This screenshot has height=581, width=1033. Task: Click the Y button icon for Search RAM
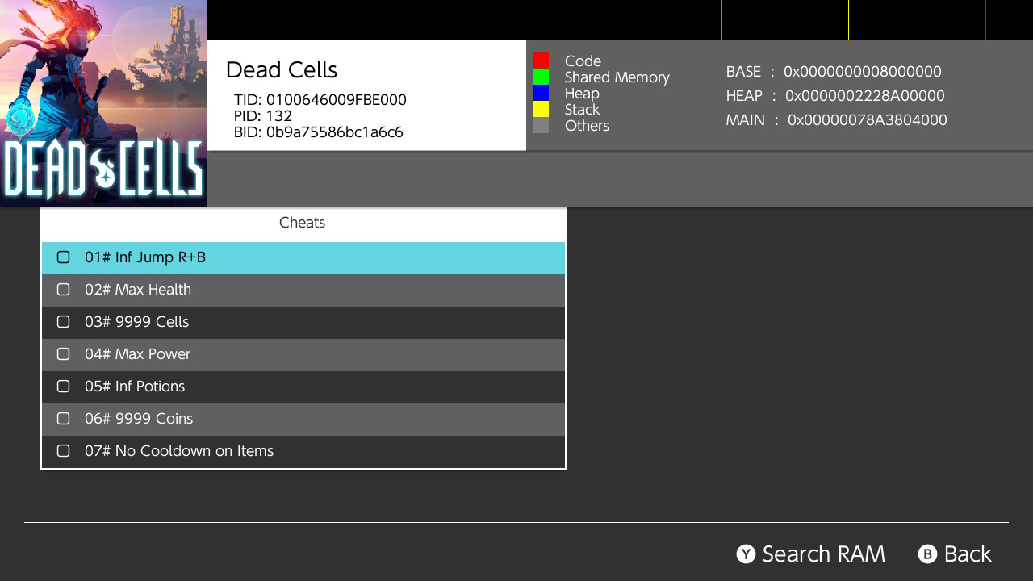click(746, 554)
